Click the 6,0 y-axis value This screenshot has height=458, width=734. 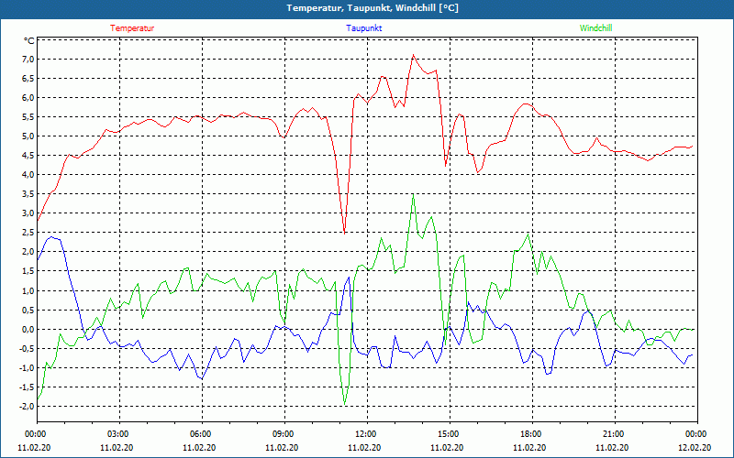[28, 98]
